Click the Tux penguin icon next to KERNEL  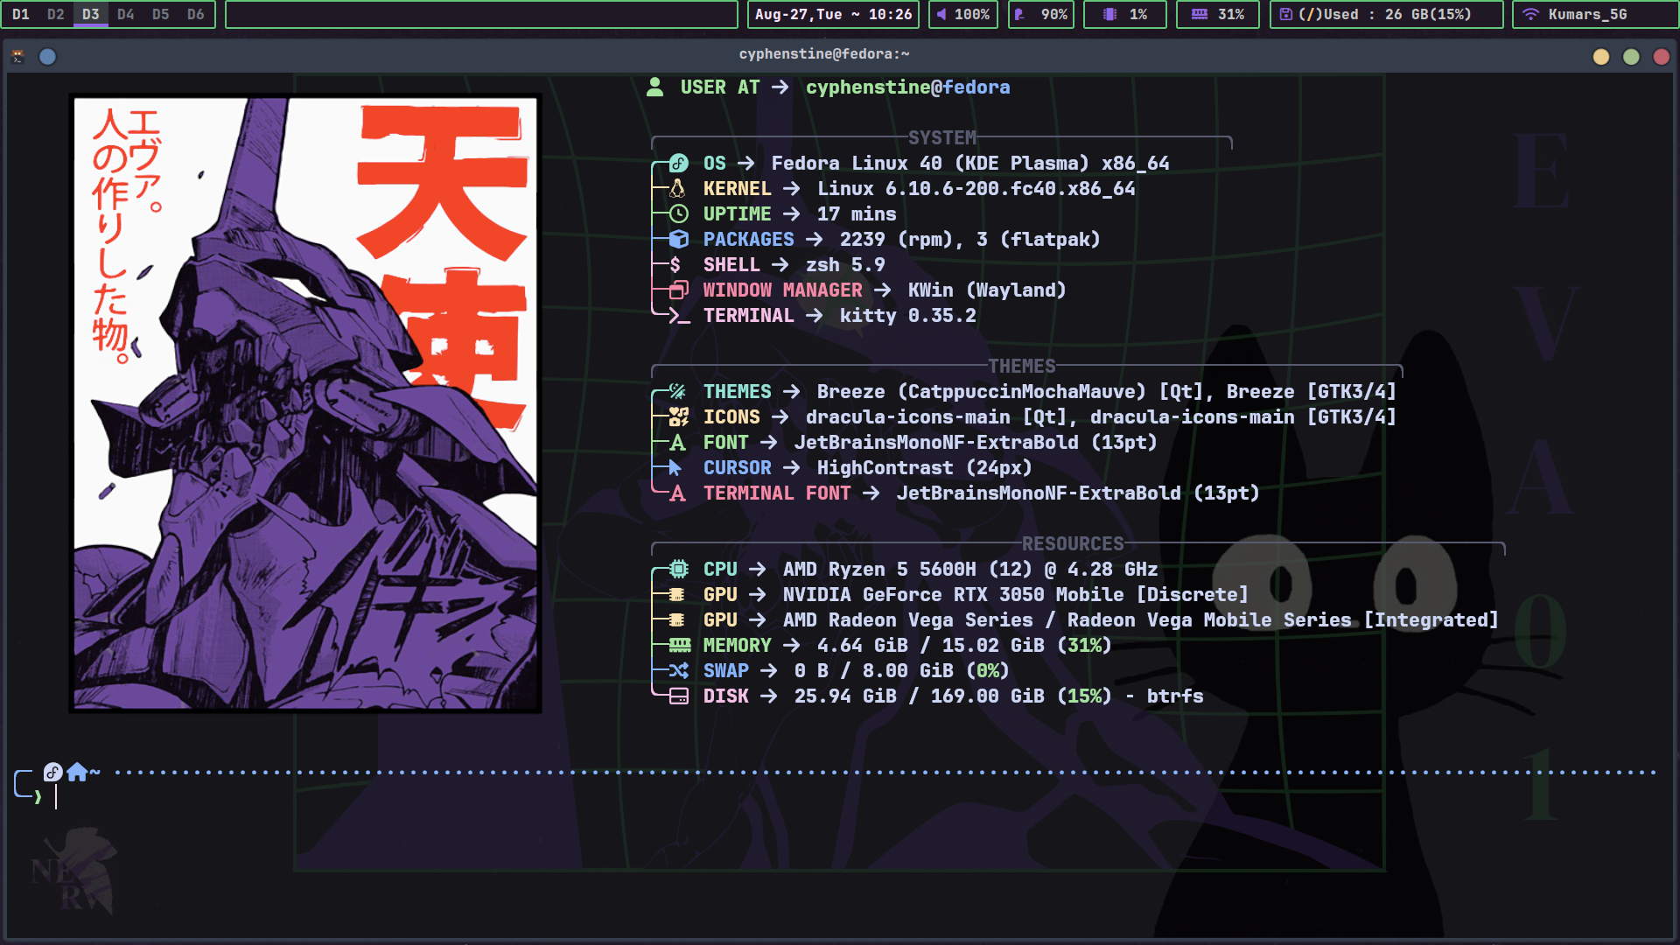pyautogui.click(x=675, y=188)
